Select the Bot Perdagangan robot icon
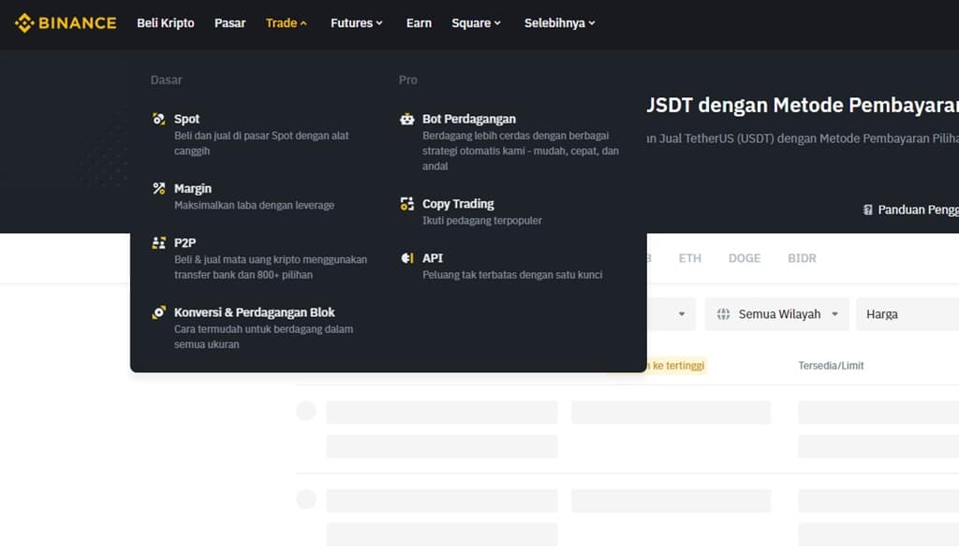959x550 pixels. point(406,119)
